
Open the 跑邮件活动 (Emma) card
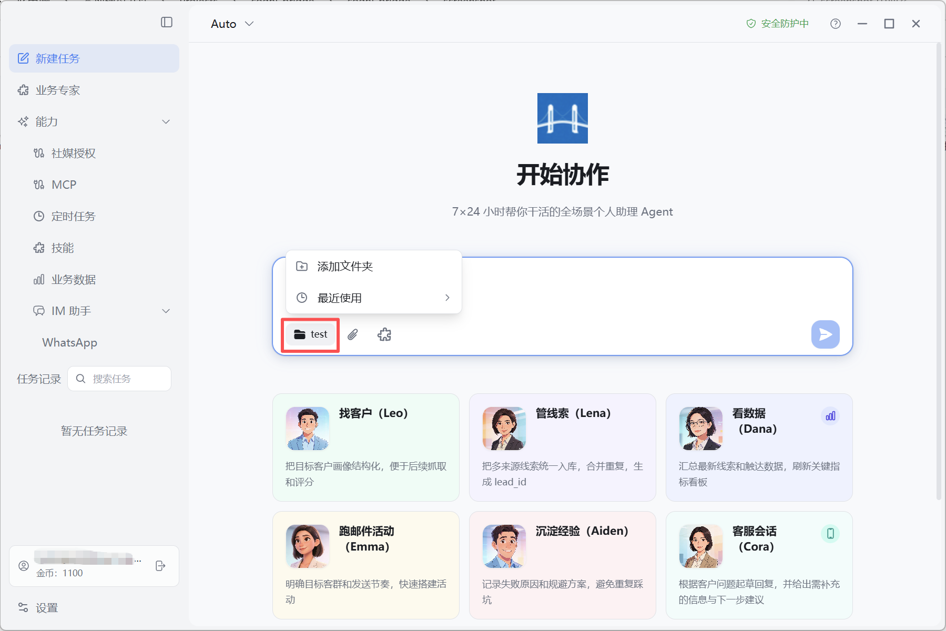click(x=366, y=565)
